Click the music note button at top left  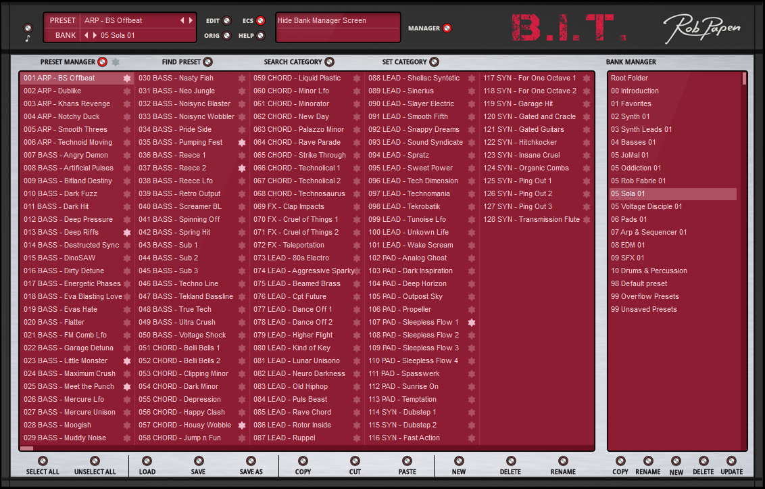click(27, 39)
